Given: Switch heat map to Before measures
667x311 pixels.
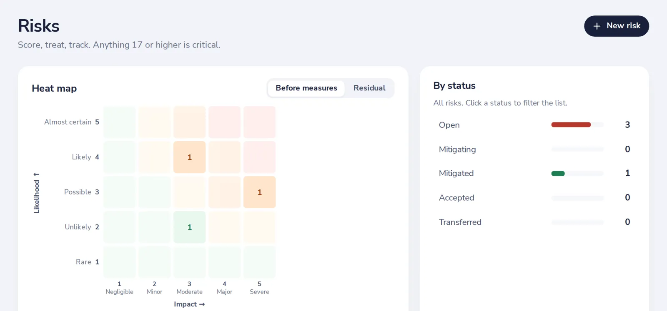Looking at the screenshot, I should click(x=306, y=88).
